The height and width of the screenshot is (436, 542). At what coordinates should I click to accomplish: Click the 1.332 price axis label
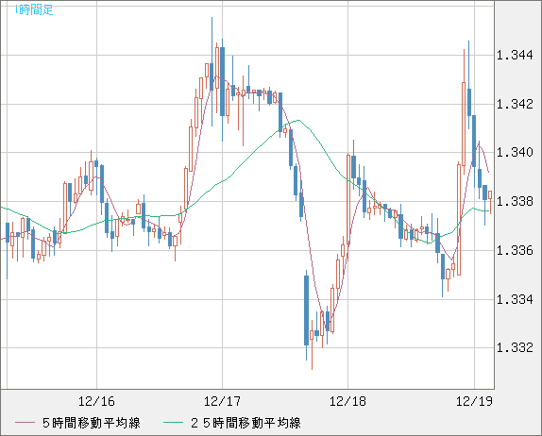coord(515,347)
